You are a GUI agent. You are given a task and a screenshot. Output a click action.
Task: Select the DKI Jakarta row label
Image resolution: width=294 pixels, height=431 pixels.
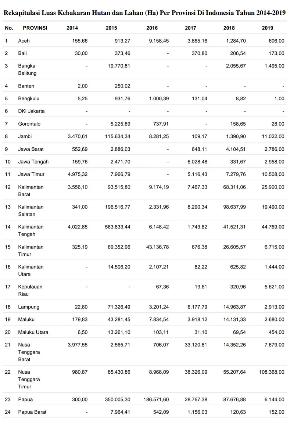31,111
